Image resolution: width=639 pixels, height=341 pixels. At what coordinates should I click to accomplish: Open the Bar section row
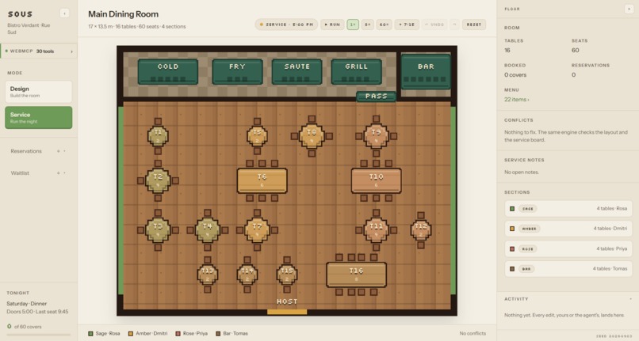[x=568, y=268]
